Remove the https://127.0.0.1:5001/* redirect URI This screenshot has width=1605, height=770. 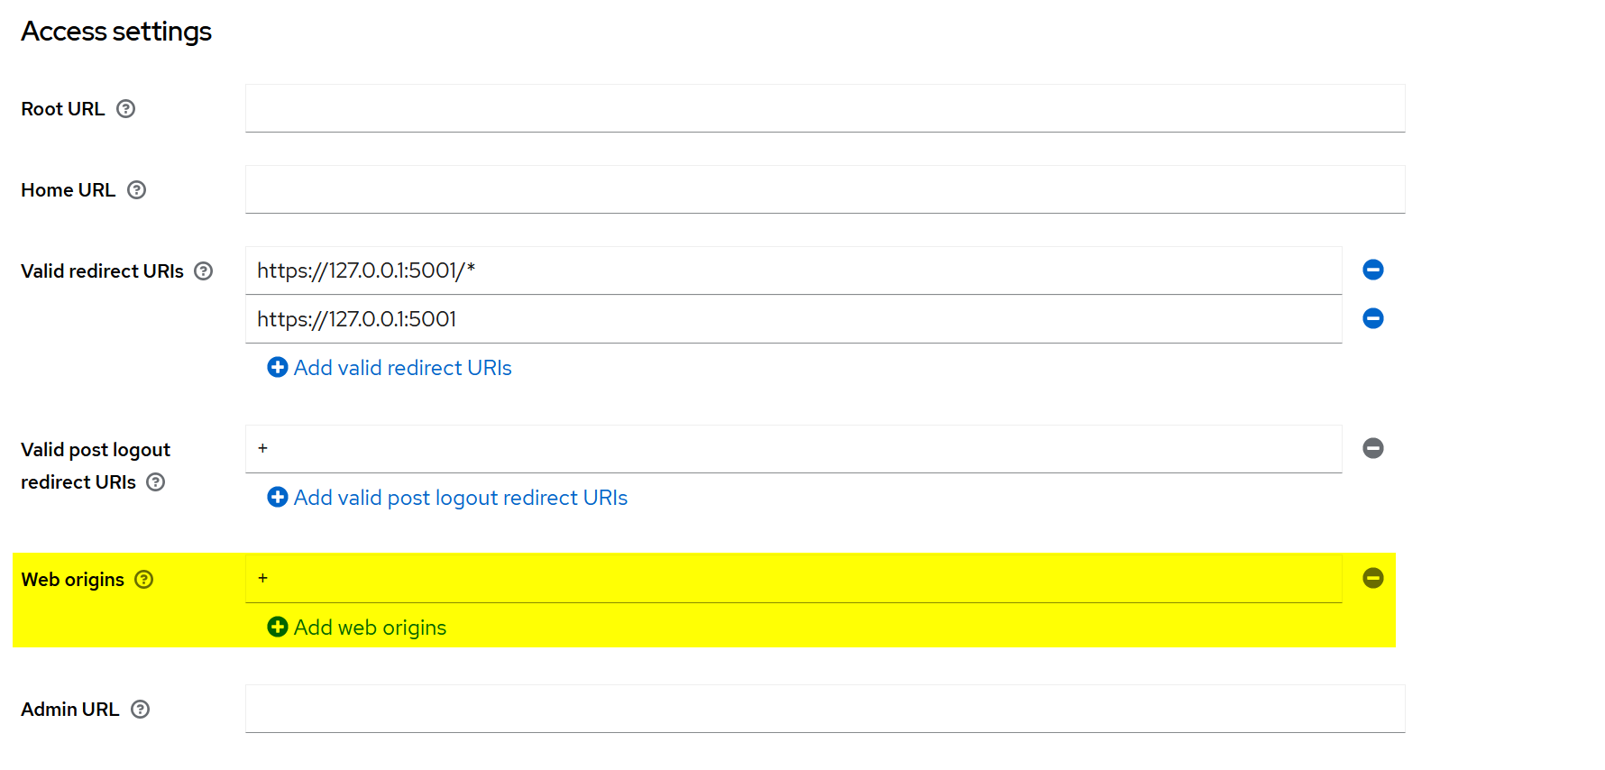1372,270
